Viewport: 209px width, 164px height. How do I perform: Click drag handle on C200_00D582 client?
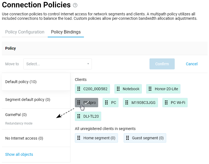tap(79, 89)
